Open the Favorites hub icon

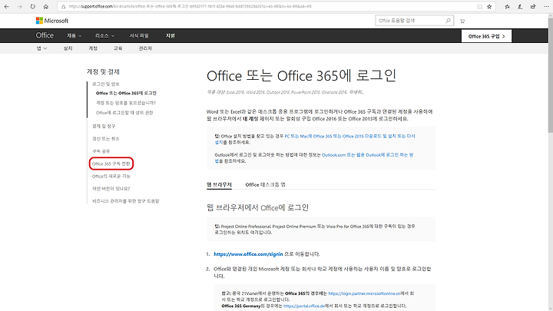tap(507, 6)
